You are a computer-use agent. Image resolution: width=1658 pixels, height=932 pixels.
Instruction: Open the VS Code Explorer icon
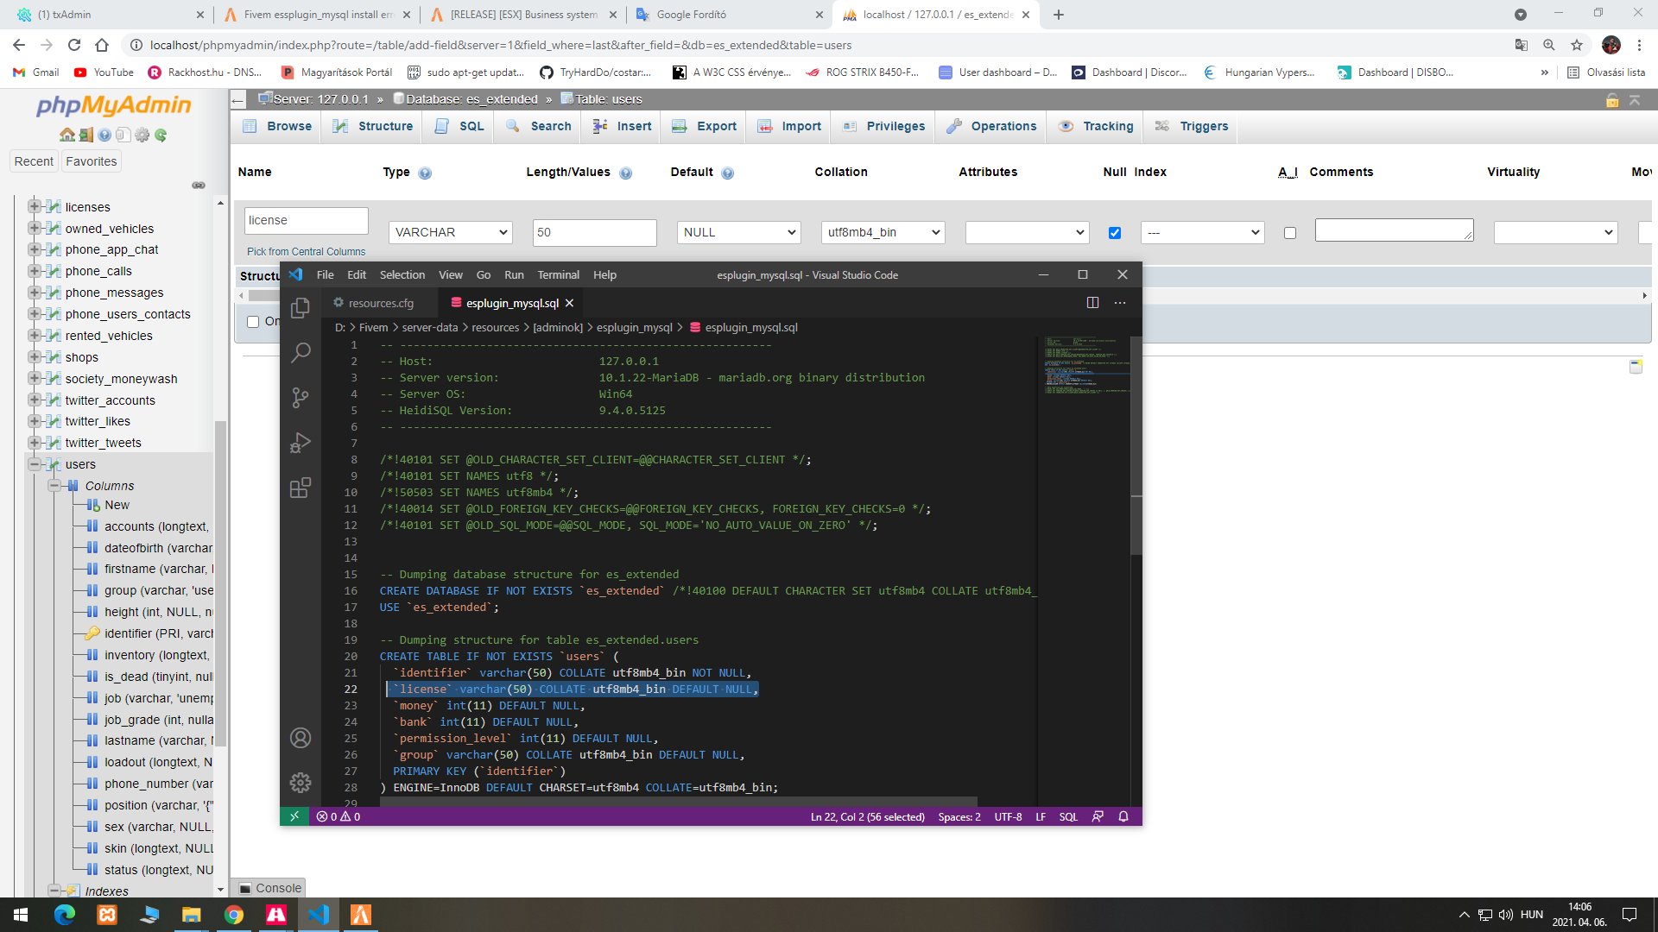[x=300, y=308]
